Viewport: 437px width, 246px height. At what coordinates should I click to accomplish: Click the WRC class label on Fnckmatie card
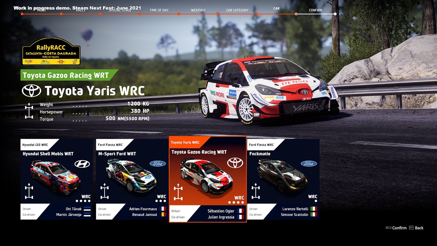(313, 197)
